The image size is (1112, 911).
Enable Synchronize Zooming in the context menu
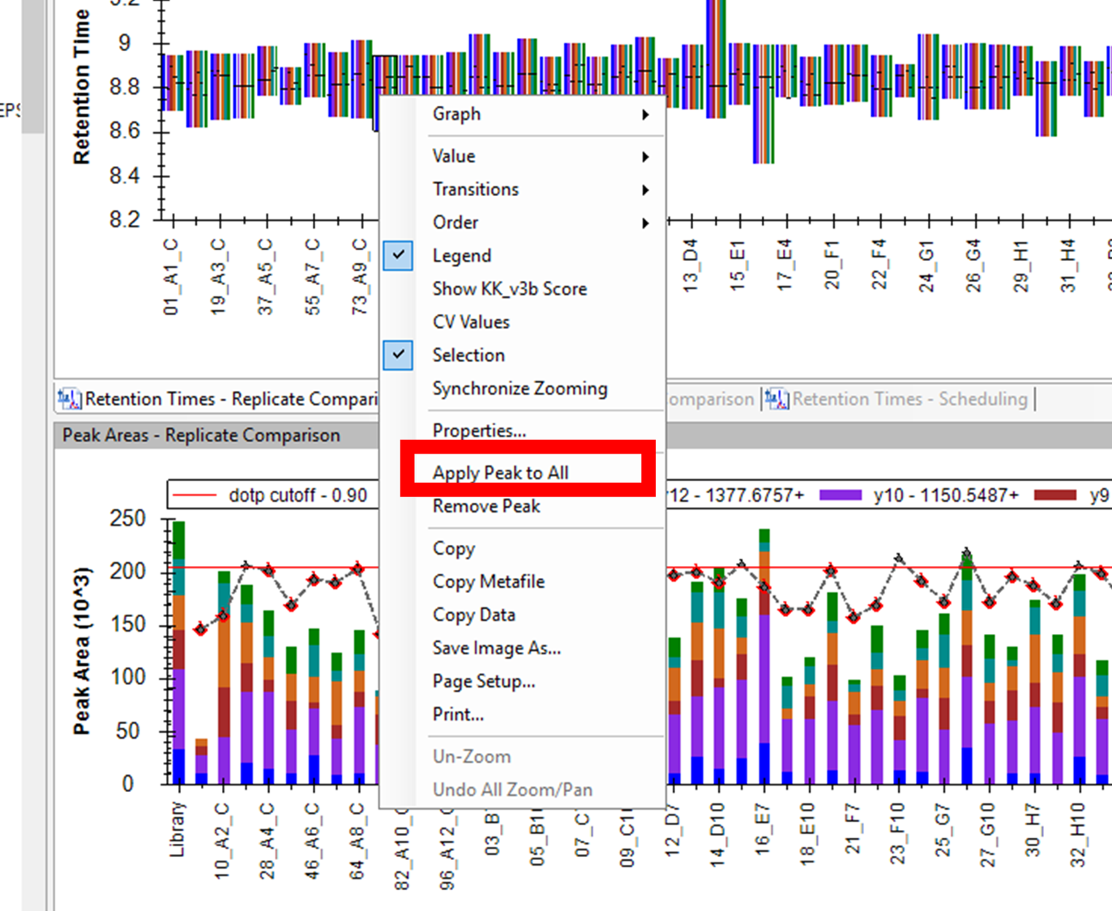point(519,389)
